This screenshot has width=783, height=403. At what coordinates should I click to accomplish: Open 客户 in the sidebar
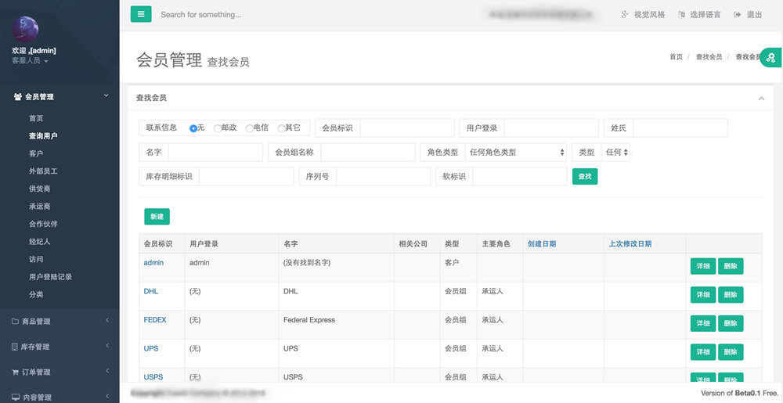pyautogui.click(x=36, y=153)
